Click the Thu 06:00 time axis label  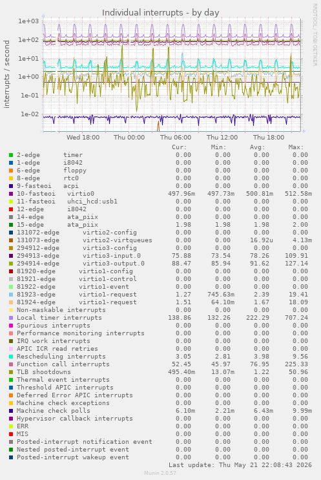click(176, 138)
